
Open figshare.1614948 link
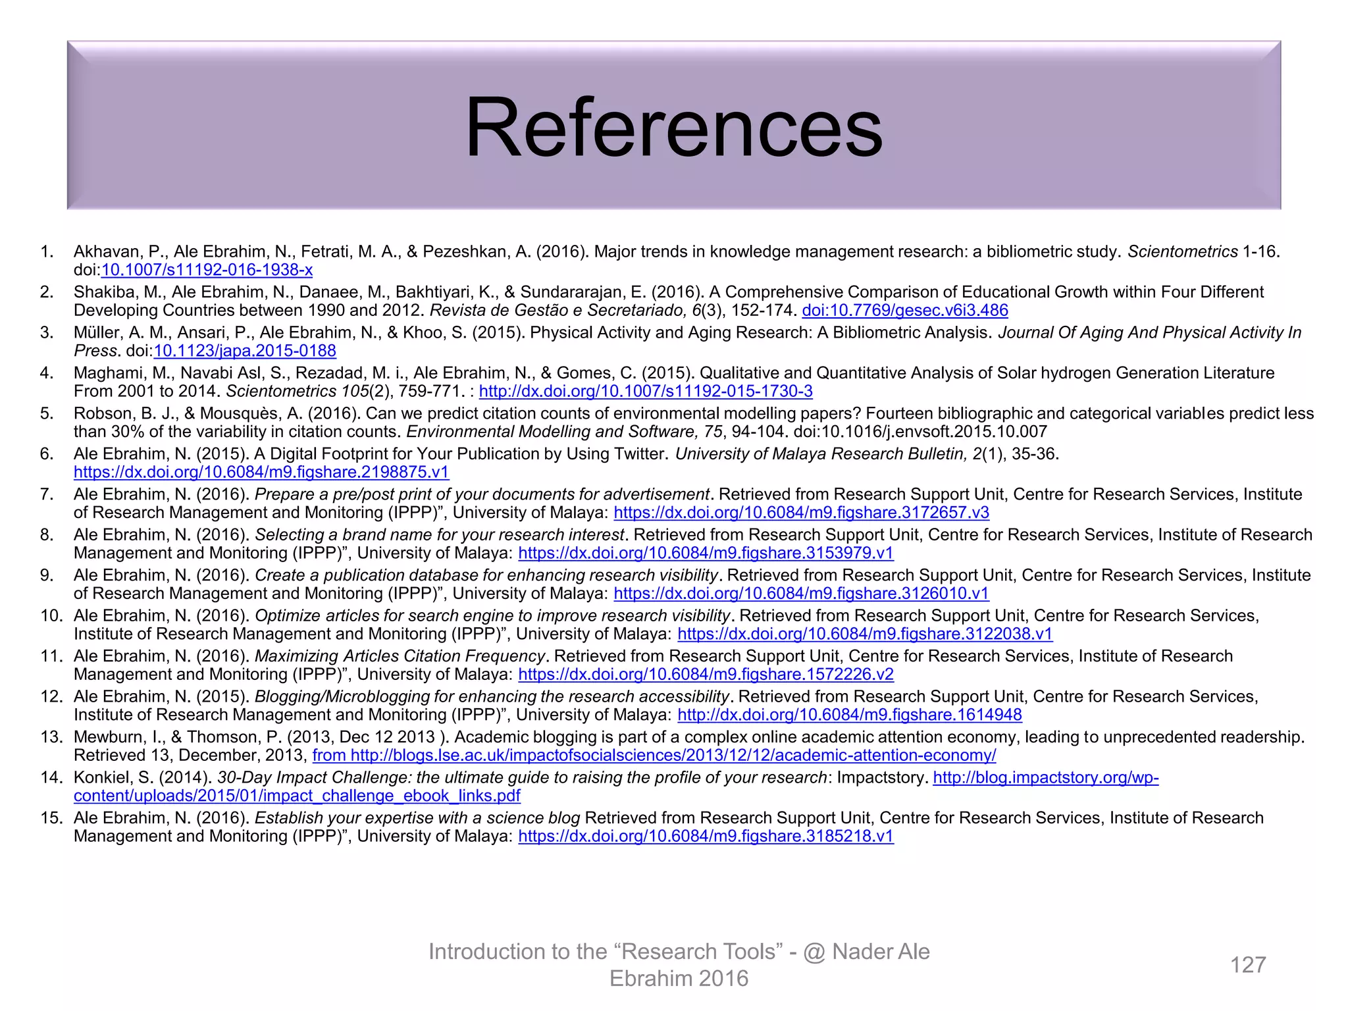850,715
